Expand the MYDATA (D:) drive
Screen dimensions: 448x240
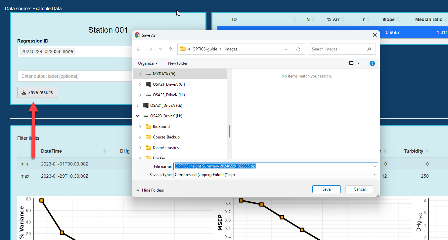tap(140, 74)
